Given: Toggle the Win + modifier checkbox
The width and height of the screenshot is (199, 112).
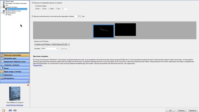Looking at the screenshot, I should point(36,9).
